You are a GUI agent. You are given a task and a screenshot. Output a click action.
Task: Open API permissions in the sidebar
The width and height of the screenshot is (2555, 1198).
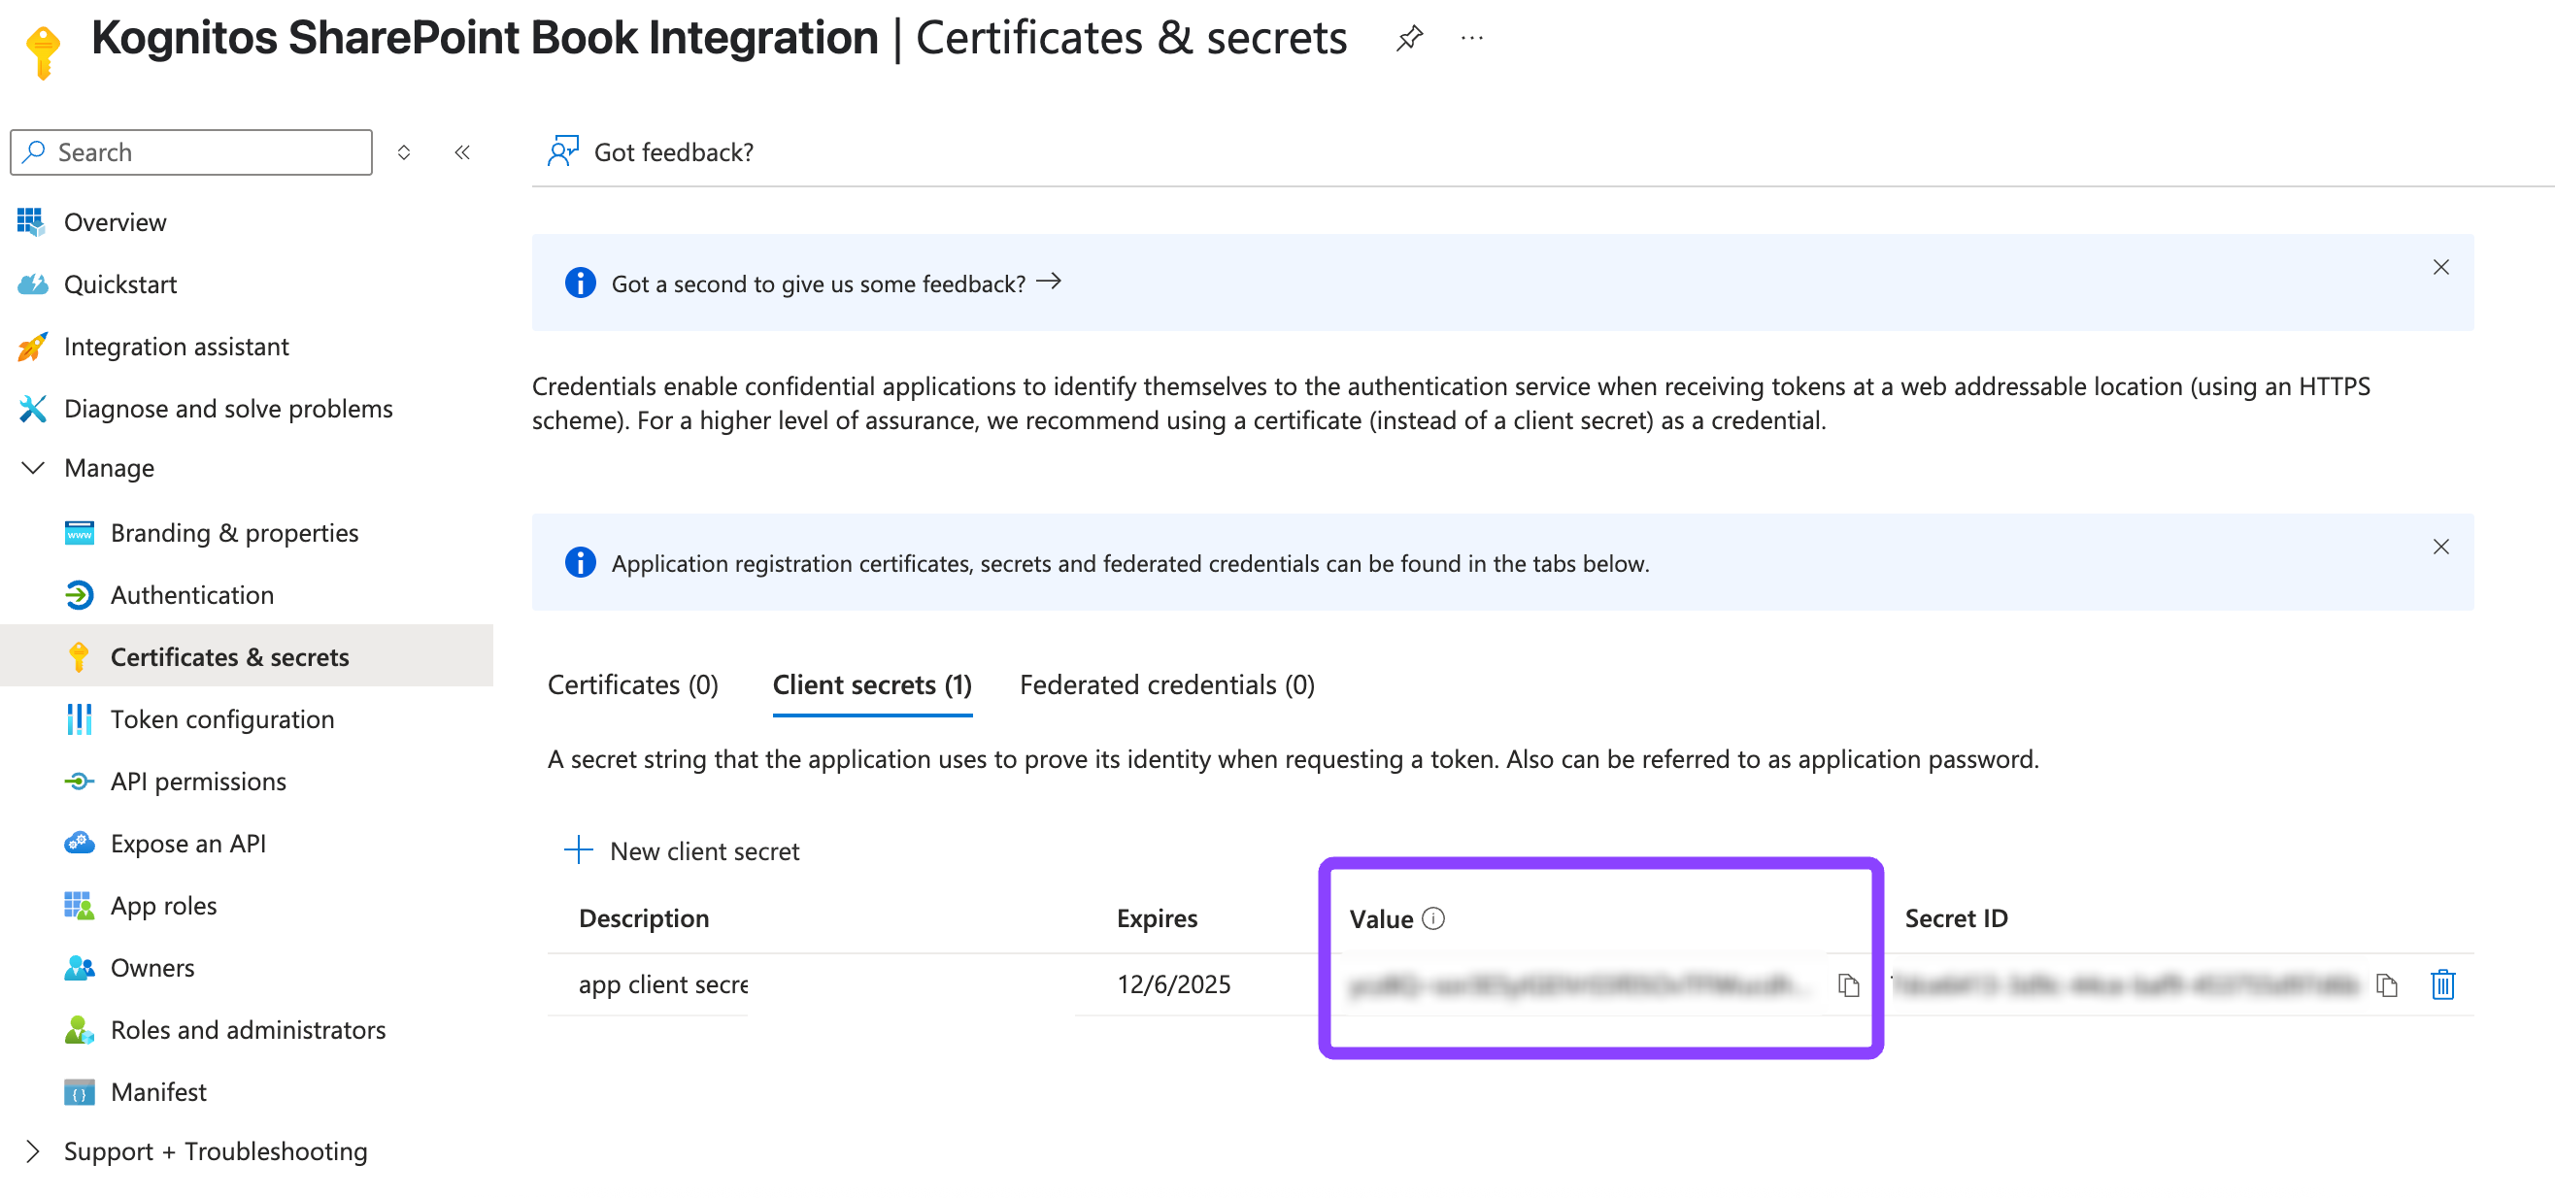click(198, 782)
